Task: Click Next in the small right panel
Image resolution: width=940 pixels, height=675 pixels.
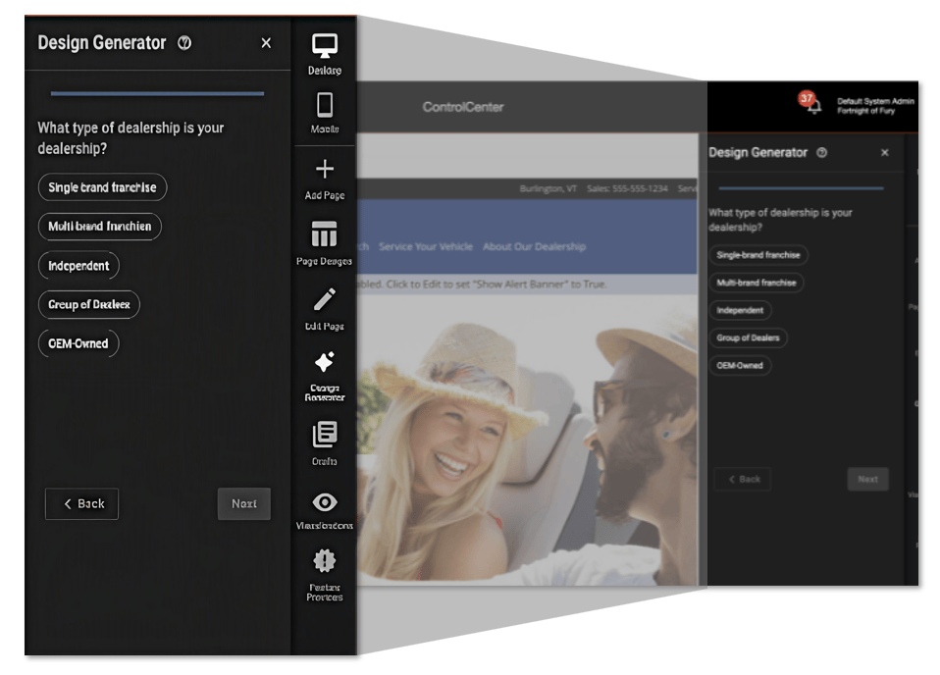Action: pos(868,479)
